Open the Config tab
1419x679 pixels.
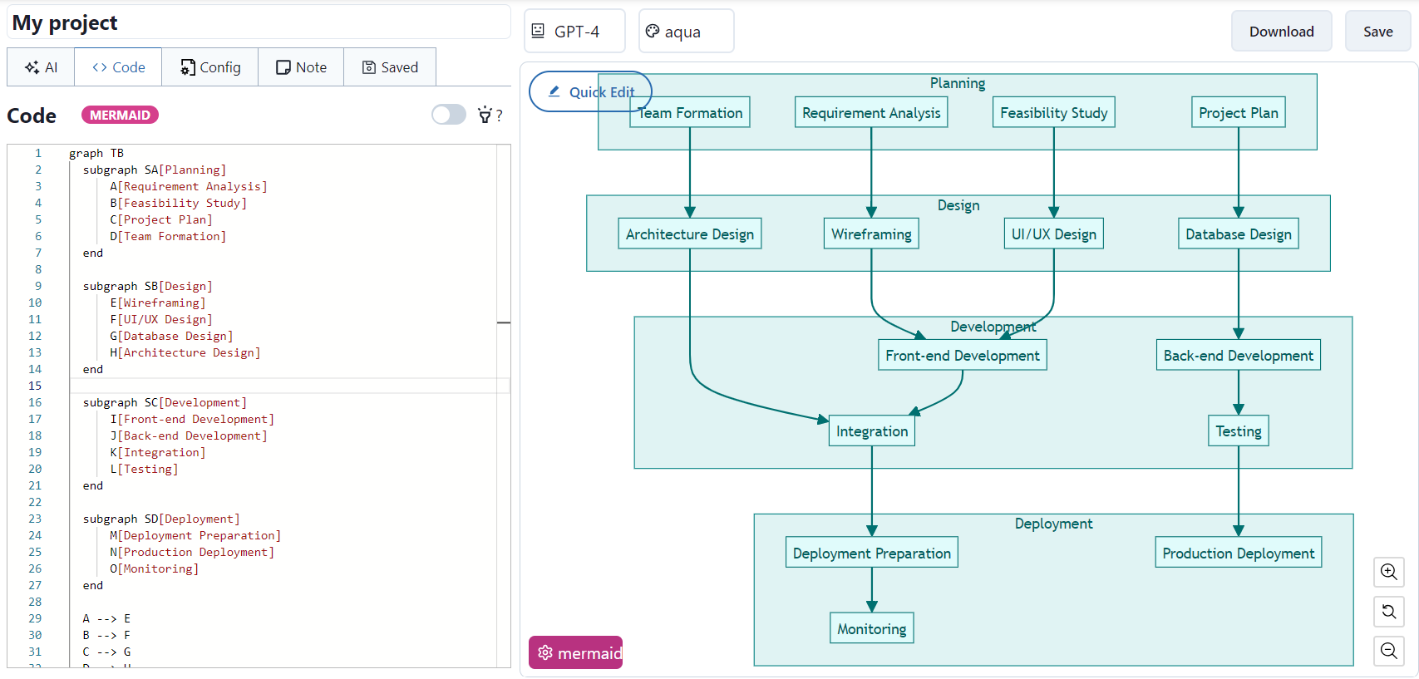210,67
